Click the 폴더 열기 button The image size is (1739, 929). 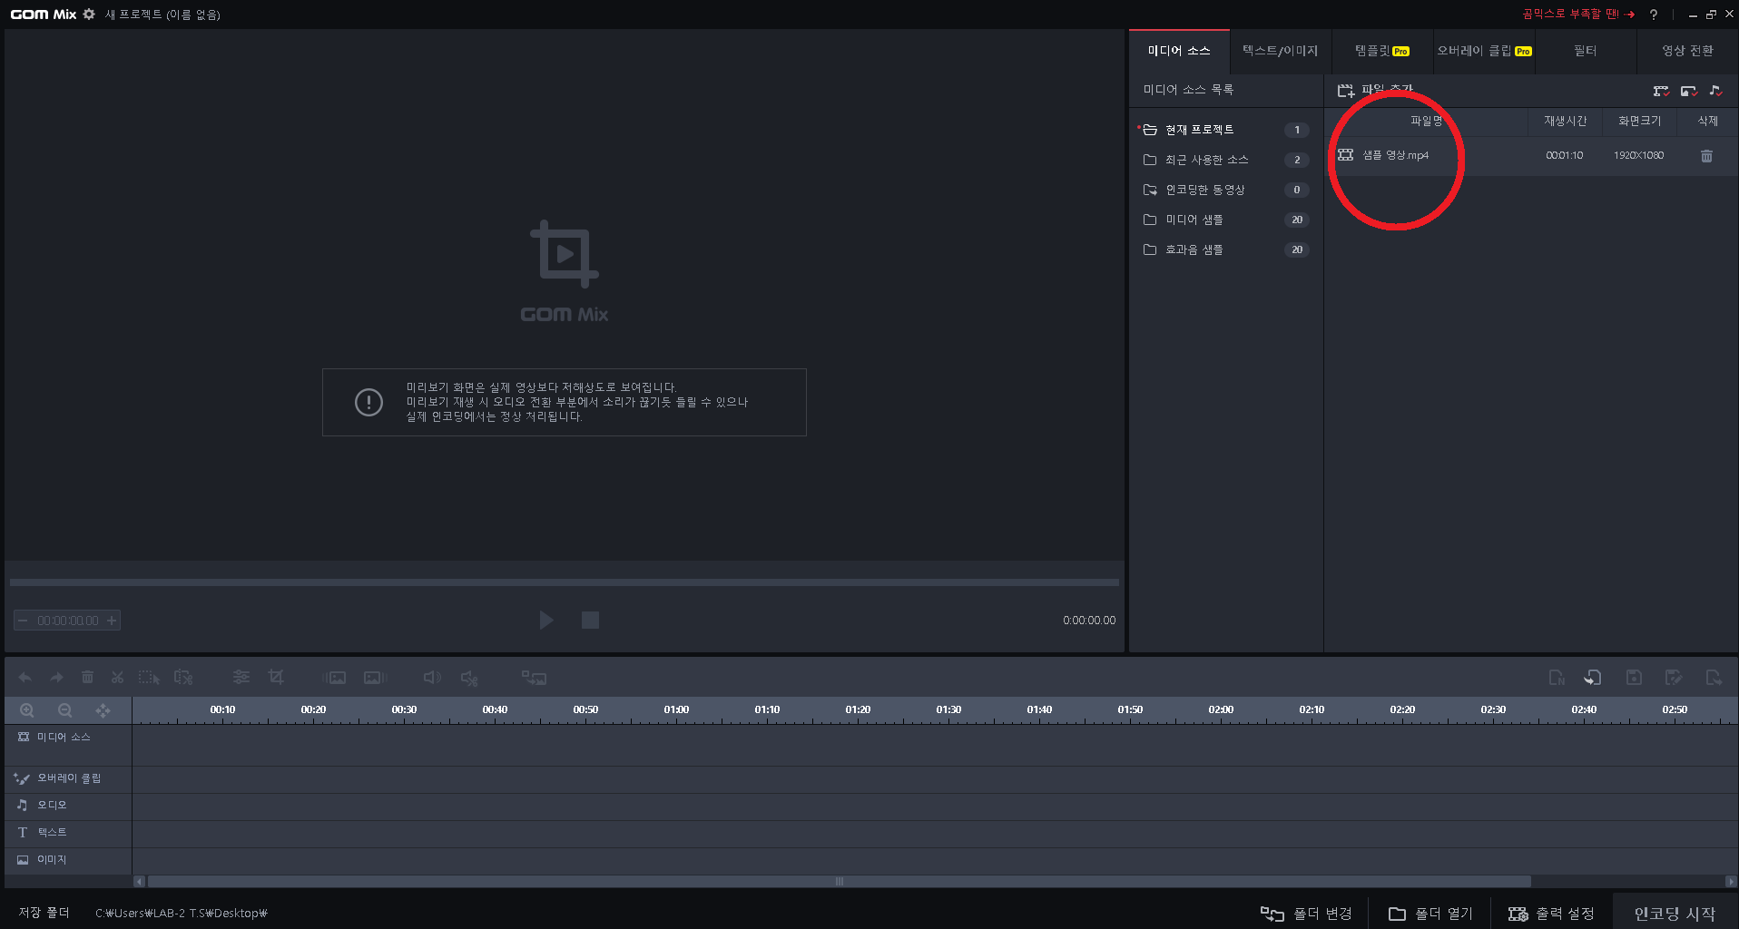(x=1430, y=914)
